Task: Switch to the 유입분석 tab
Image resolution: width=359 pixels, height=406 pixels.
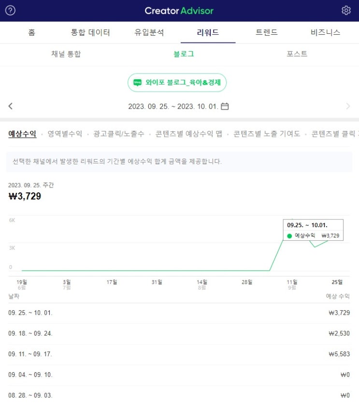Action: click(149, 33)
